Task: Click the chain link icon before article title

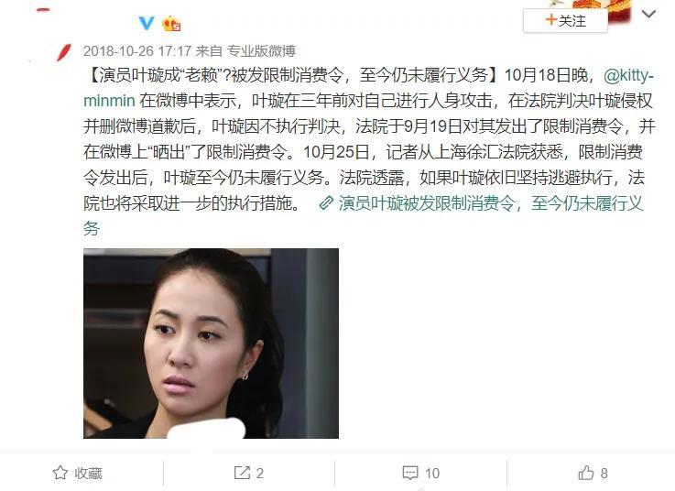Action: 326,202
